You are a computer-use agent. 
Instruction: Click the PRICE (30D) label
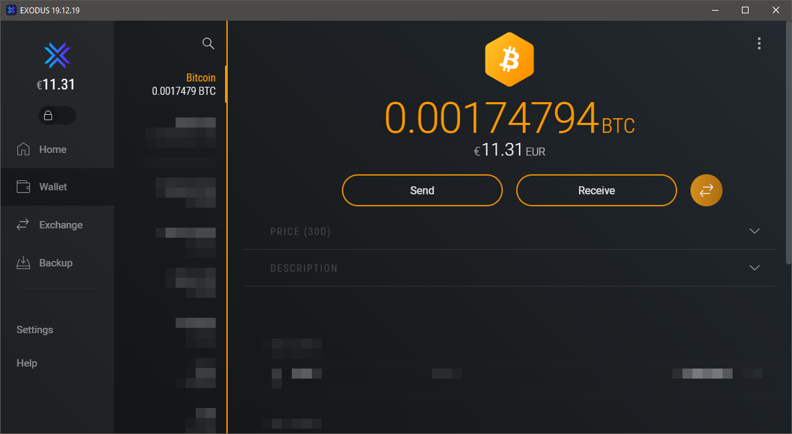301,232
